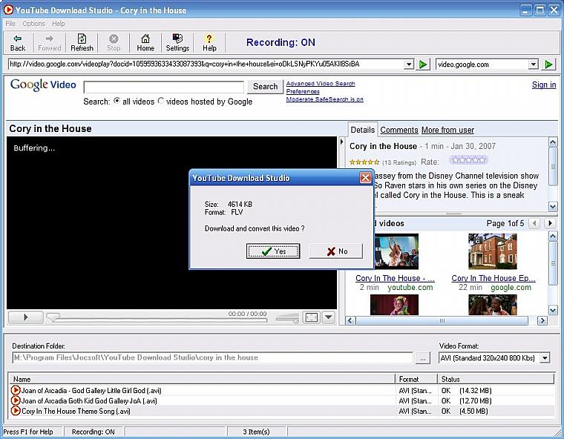This screenshot has width=564, height=439.
Task: Click play icon beside Joan of Arcadia Goth Kid
Action: 16,400
